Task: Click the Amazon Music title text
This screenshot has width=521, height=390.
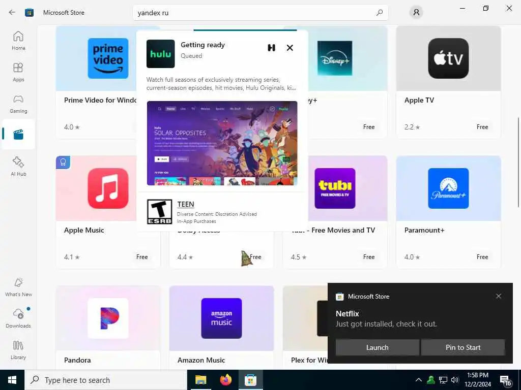Action: (x=201, y=360)
